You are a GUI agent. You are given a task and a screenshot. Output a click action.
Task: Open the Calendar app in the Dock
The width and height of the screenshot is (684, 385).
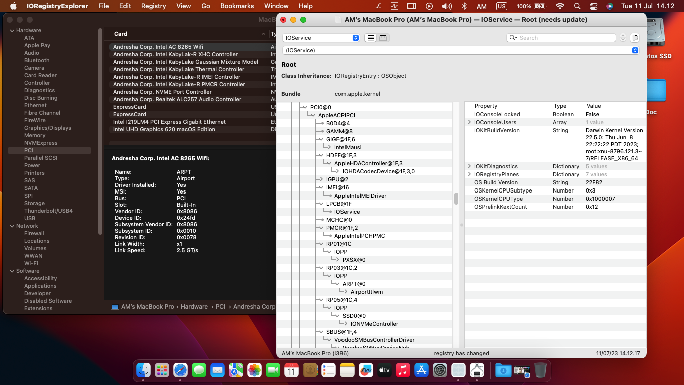292,370
